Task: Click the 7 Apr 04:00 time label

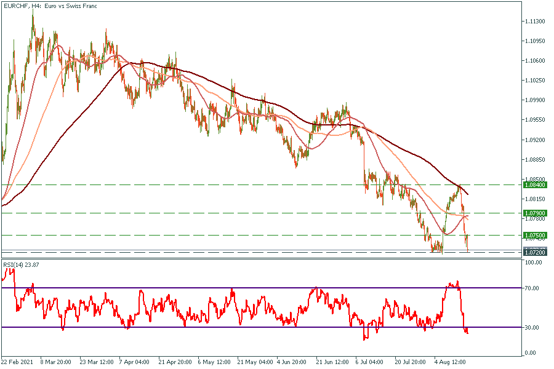Action: 134,363
